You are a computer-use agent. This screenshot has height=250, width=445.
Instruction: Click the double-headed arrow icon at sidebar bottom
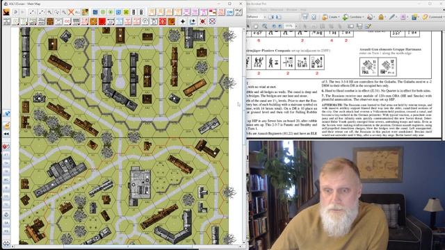coord(6,243)
